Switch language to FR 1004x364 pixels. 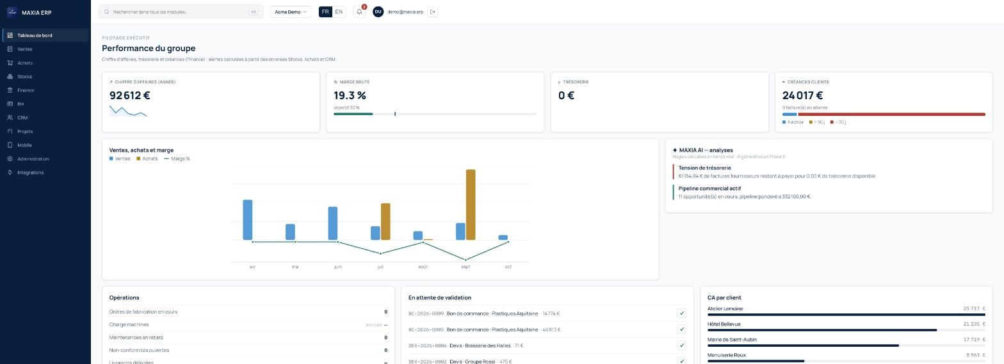tap(325, 12)
